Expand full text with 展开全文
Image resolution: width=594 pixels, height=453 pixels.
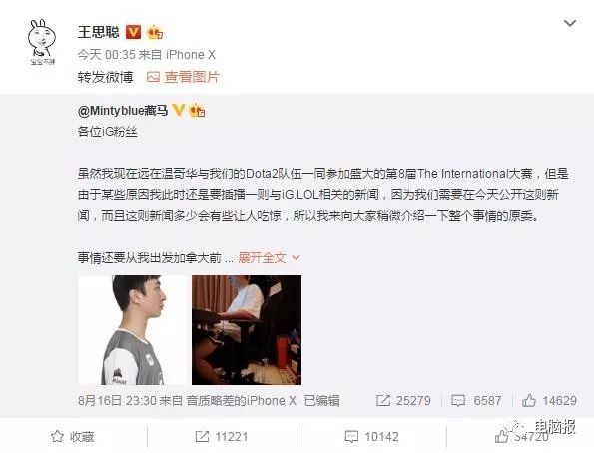(262, 258)
